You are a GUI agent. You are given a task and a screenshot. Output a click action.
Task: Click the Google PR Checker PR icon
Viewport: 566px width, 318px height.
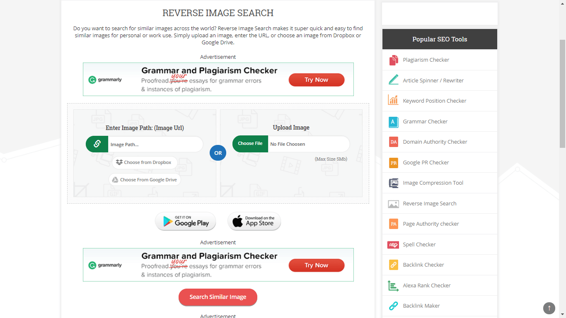pyautogui.click(x=393, y=163)
